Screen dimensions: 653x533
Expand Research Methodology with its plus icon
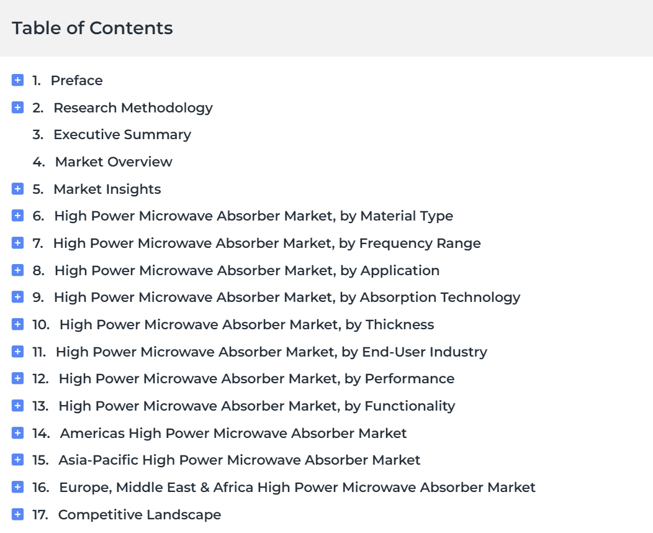tap(17, 107)
